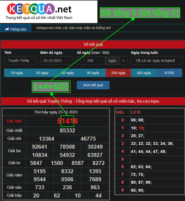Image resolution: width=185 pixels, height=201 pixels.
Task: Click the Thông báo megaphone icon
Action: point(7,29)
